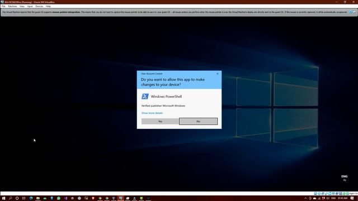The width and height of the screenshot is (358, 201).
Task: Open the VirtualBox File menu
Action: click(x=3, y=6)
